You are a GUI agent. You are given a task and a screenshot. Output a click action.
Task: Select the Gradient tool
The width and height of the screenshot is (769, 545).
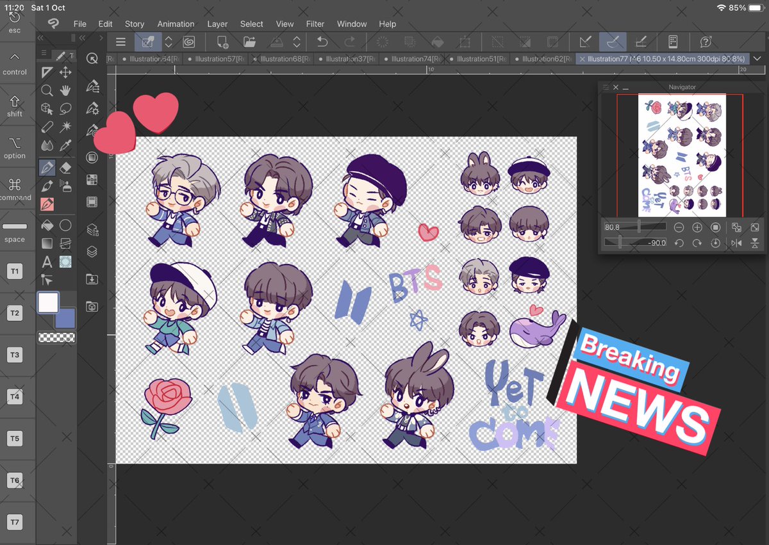click(47, 243)
